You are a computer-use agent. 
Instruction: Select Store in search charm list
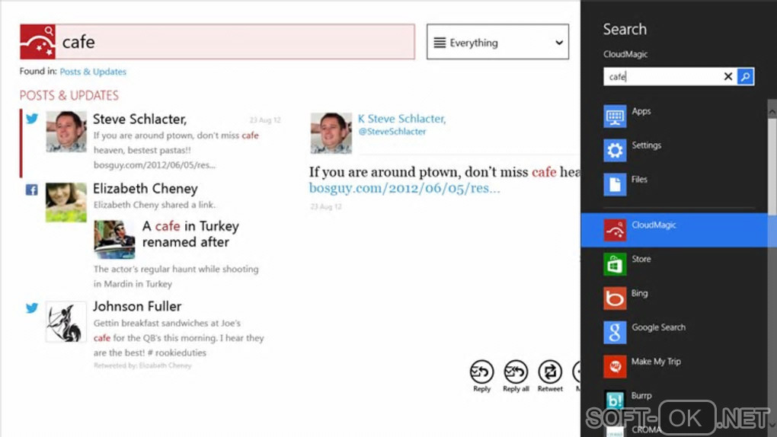[676, 264]
